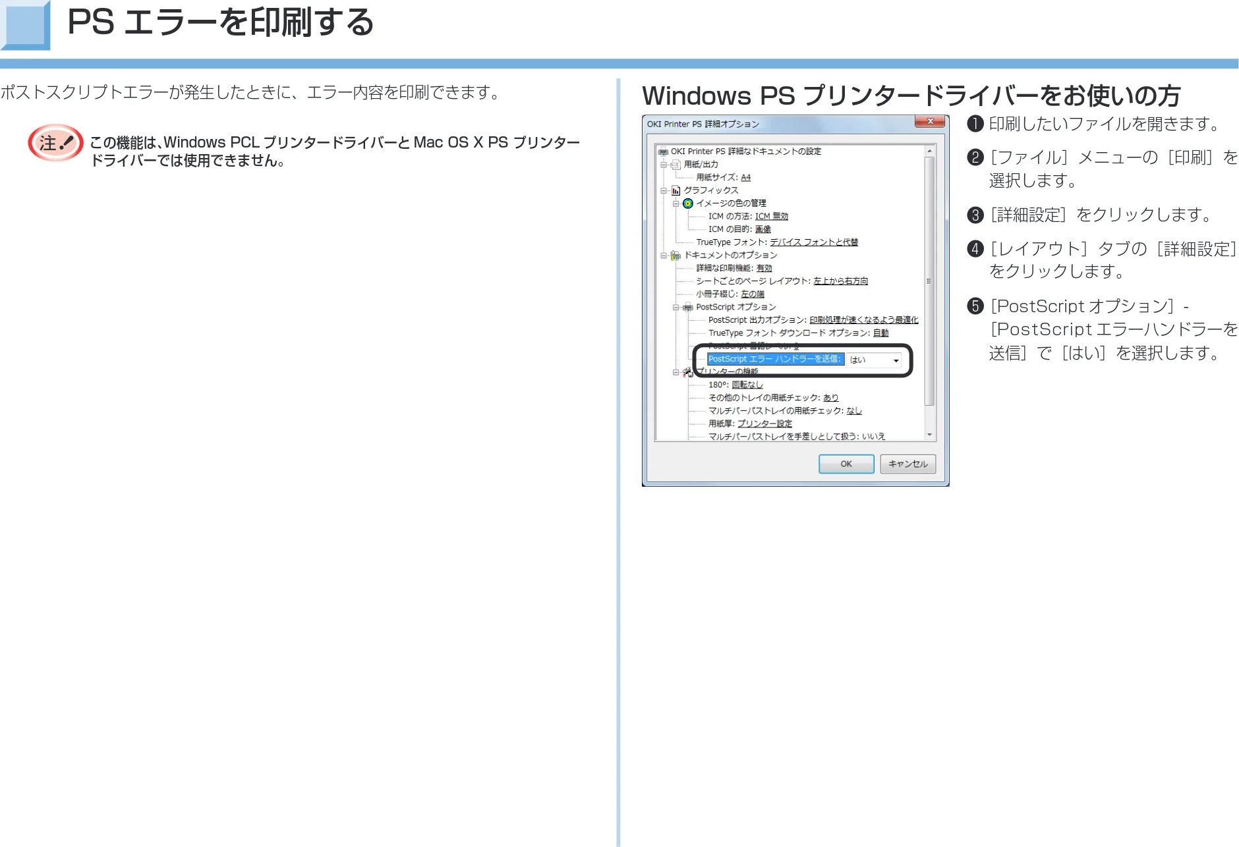Click the 注 caution icon in the note

pos(55,143)
